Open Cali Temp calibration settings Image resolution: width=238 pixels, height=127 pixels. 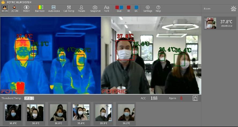pos(69,9)
